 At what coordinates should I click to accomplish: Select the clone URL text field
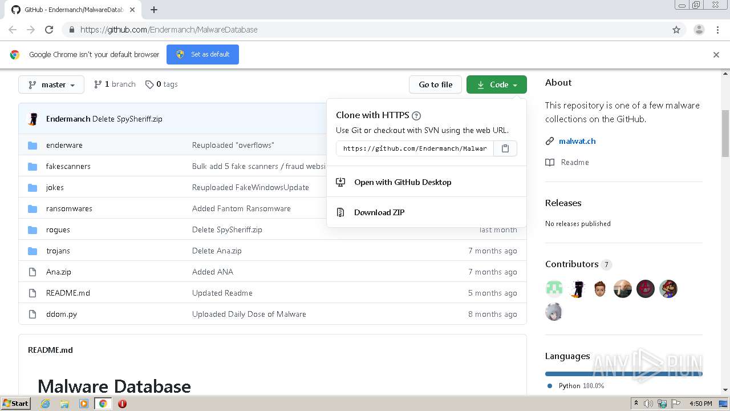point(415,148)
